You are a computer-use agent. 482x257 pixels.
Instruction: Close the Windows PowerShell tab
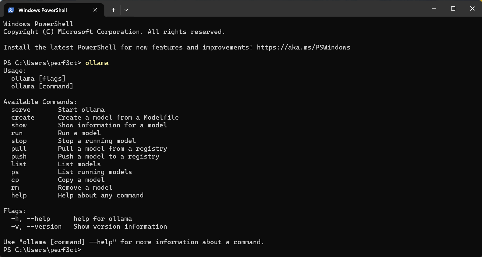(95, 10)
